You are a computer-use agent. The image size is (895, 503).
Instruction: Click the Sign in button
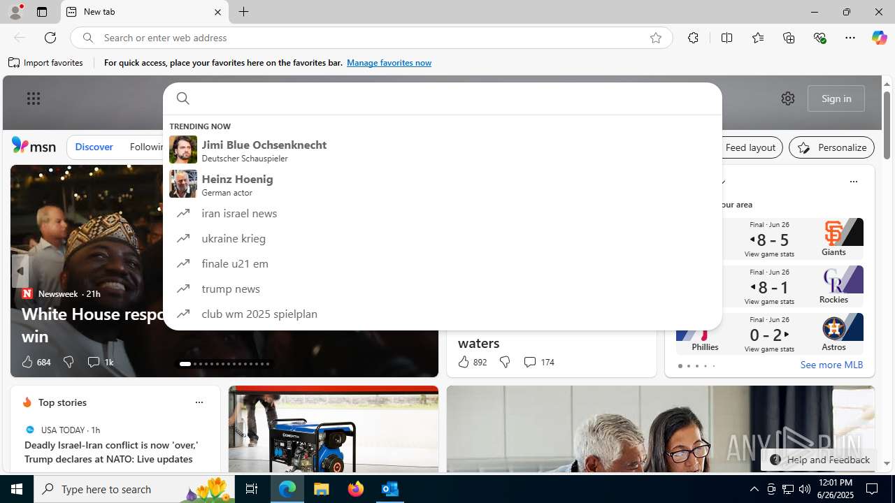tap(836, 99)
